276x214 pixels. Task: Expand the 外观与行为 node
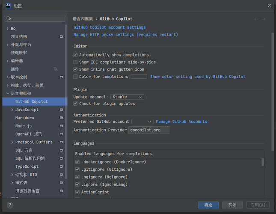point(8,45)
